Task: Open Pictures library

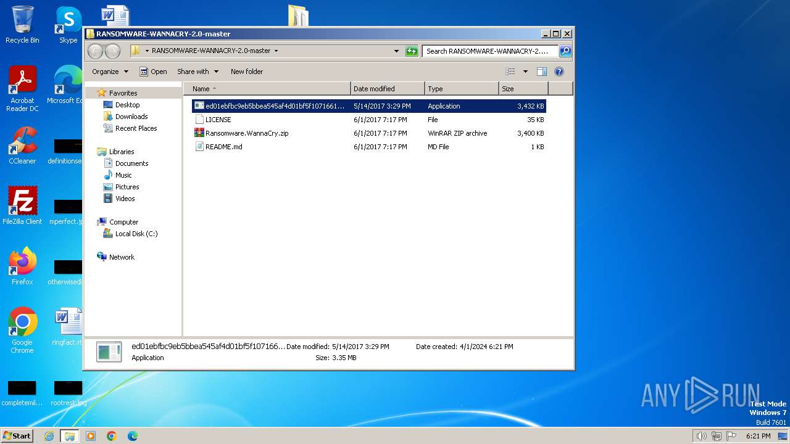Action: pos(127,187)
